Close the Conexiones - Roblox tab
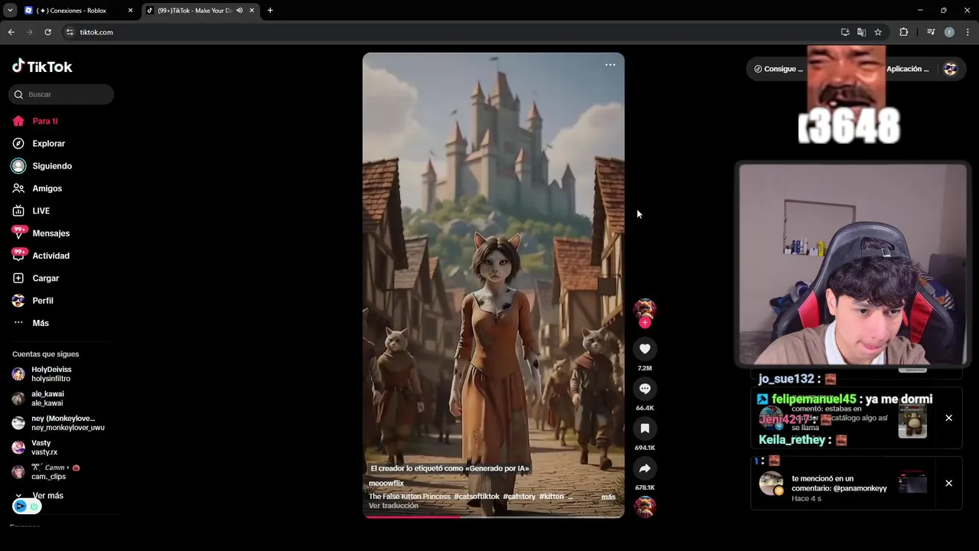The width and height of the screenshot is (979, 551). (130, 11)
